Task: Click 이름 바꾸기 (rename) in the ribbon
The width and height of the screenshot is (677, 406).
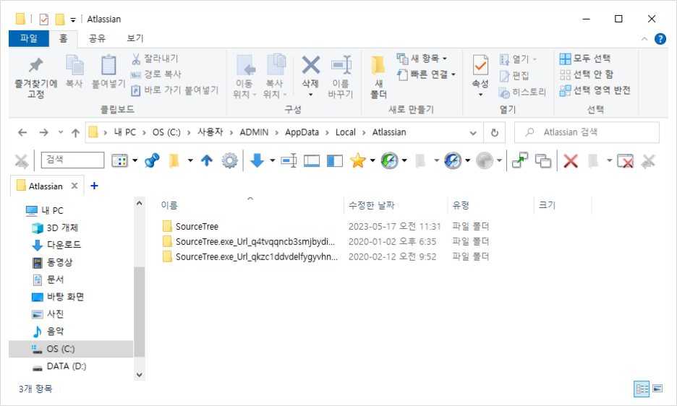Action: 341,77
